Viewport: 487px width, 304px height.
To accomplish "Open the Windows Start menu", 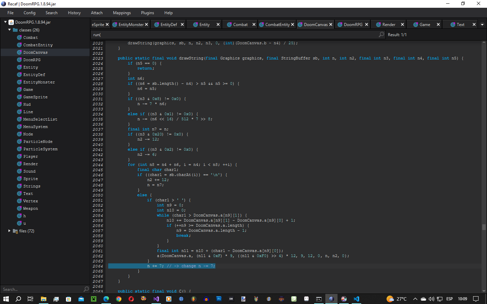I will (x=6, y=299).
